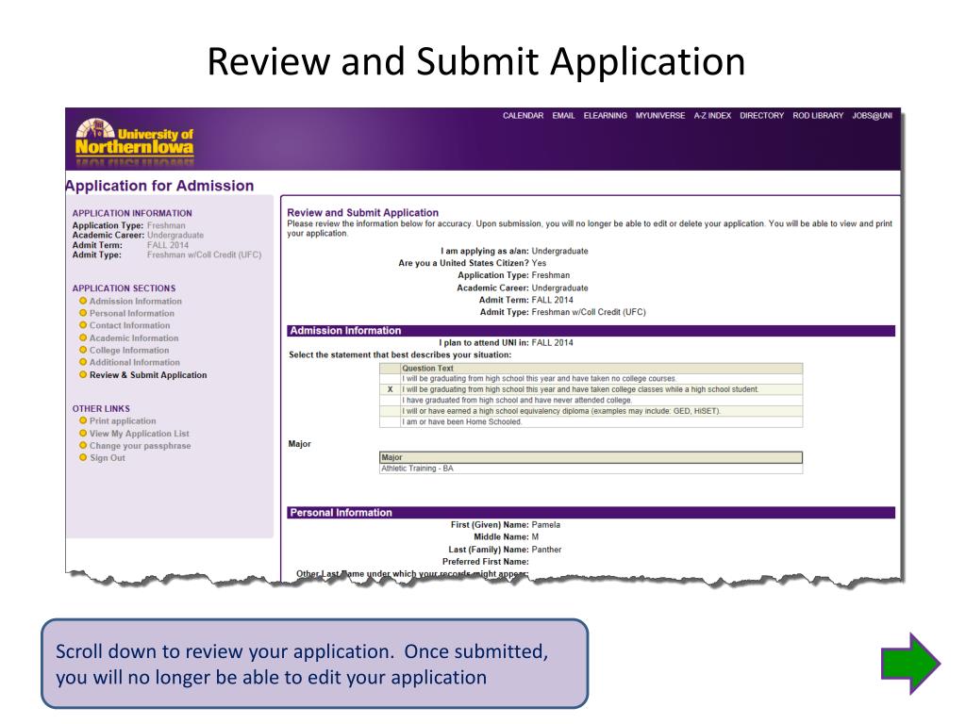Open the CALENDAR link in top bar
Screen dimensions: 966x724
pyautogui.click(x=523, y=116)
